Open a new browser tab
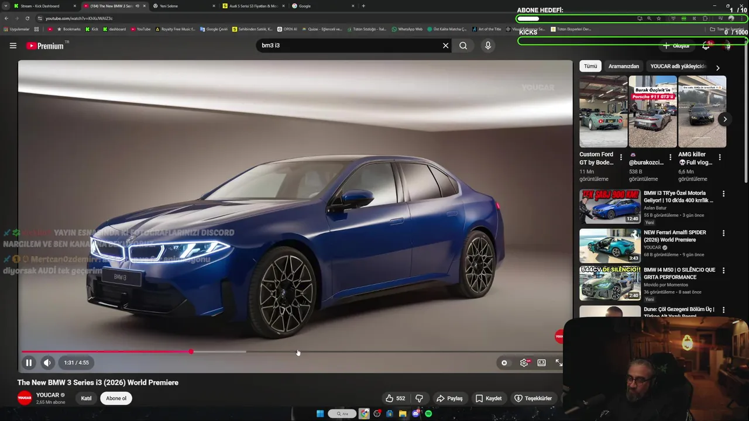Screen dimensions: 749x421 (x=363, y=6)
